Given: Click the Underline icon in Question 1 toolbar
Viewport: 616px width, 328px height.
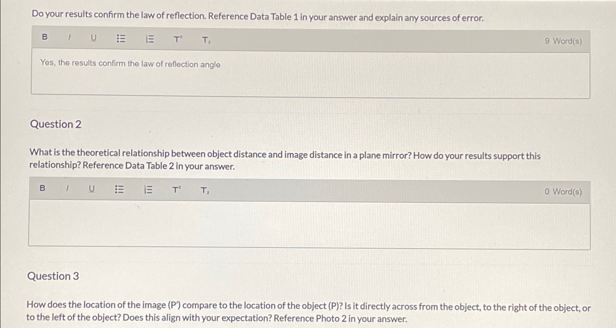Looking at the screenshot, I should [x=93, y=38].
